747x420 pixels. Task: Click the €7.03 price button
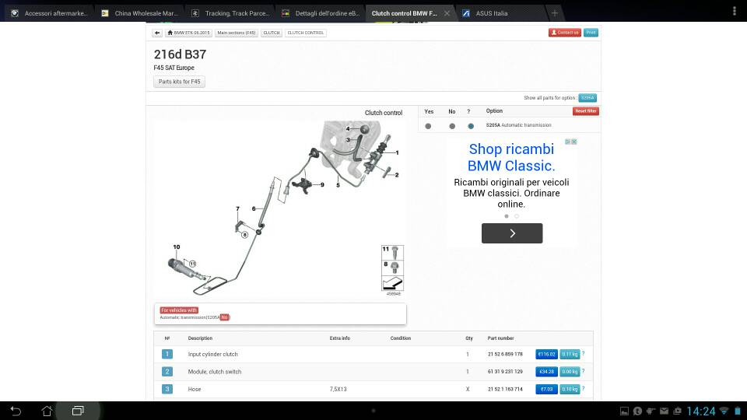[x=546, y=389]
